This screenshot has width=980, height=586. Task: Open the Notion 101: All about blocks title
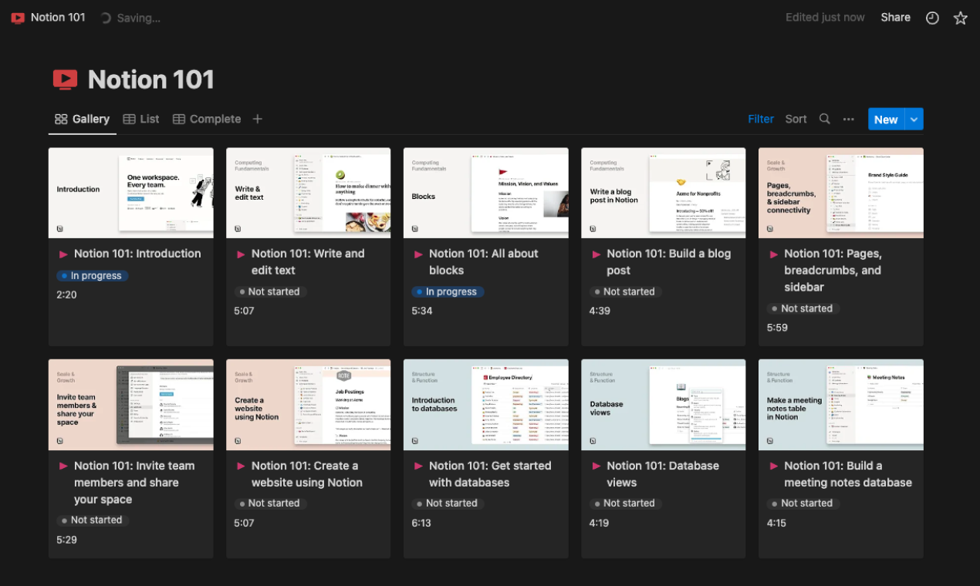click(484, 262)
